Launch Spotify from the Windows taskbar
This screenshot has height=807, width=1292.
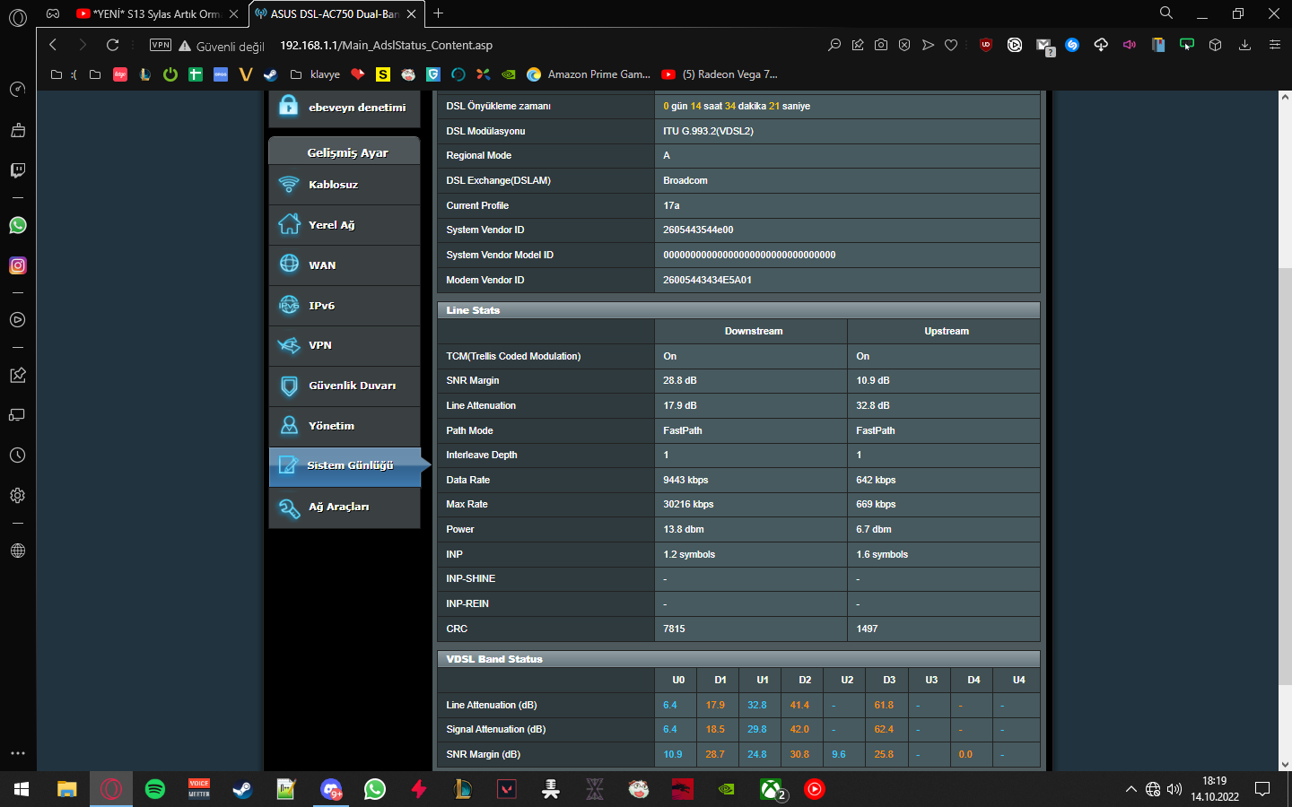pos(155,789)
